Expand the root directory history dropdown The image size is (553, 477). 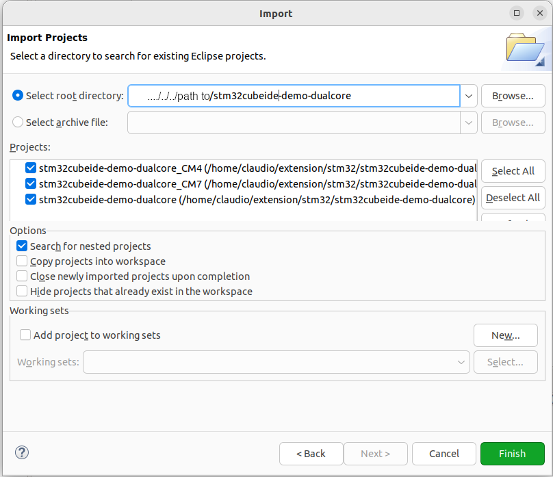click(469, 96)
